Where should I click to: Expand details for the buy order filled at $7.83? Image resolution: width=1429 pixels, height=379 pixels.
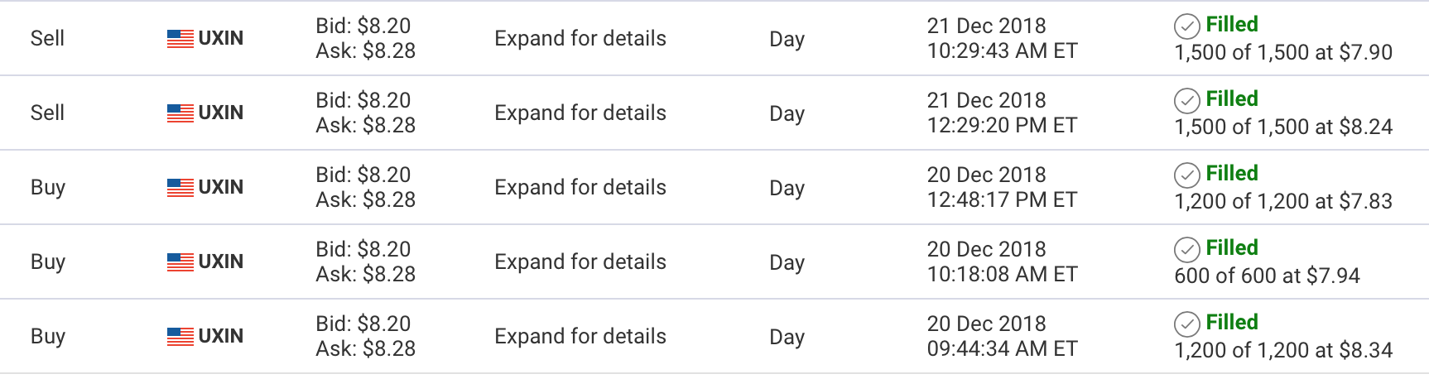580,188
